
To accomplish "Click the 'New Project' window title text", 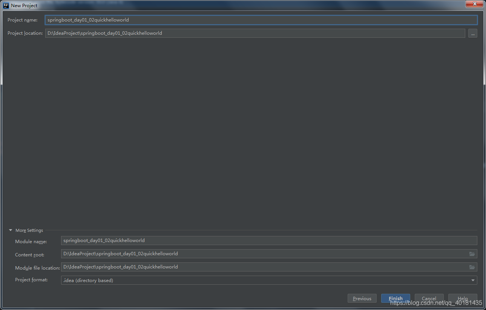I will (x=24, y=6).
